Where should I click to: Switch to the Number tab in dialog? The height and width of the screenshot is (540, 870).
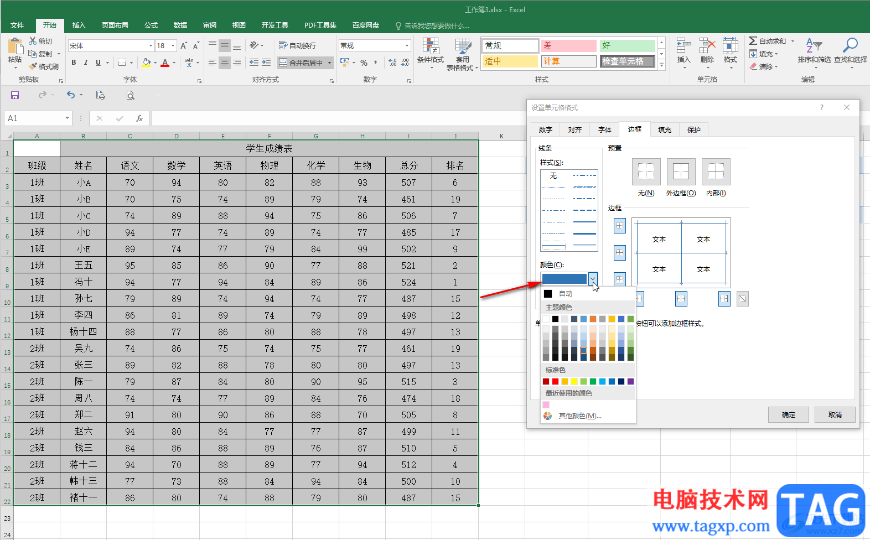pos(545,129)
